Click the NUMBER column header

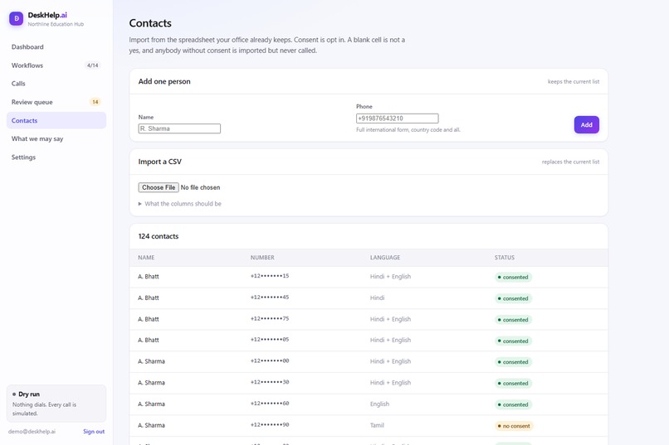tap(262, 258)
